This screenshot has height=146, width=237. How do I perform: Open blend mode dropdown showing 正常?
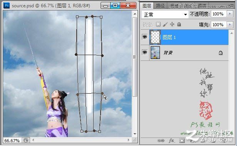(165, 15)
